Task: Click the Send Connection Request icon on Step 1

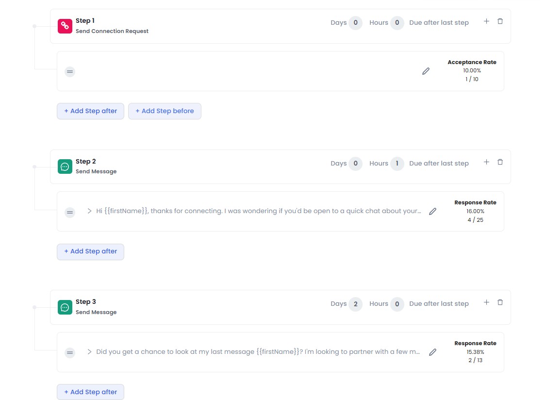Action: click(x=65, y=26)
